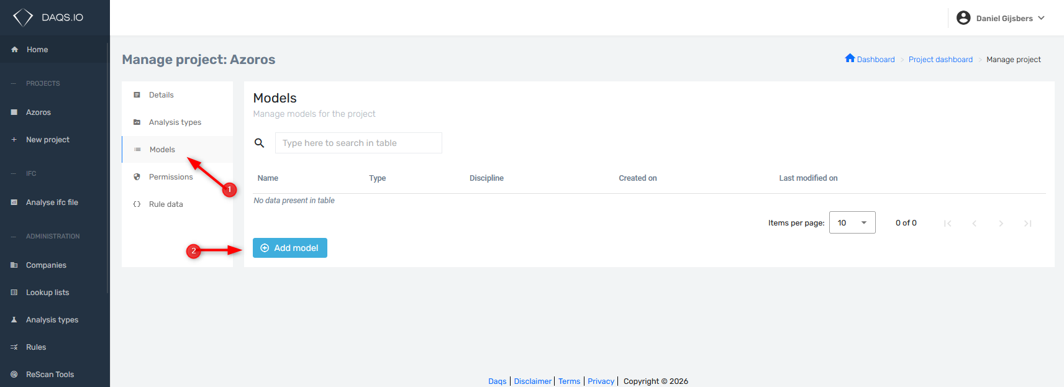
Task: Click the Home house icon in sidebar
Action: coord(14,50)
